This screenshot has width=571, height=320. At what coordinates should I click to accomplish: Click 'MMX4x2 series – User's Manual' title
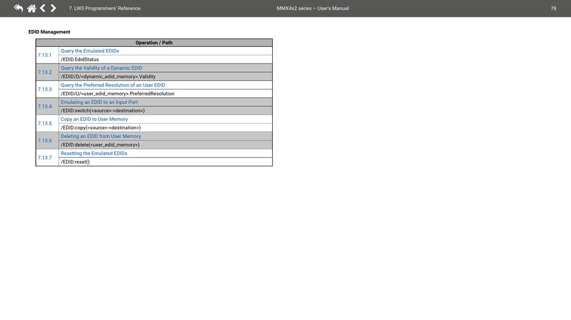[x=313, y=8]
